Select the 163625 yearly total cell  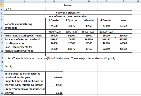click(x=123, y=26)
